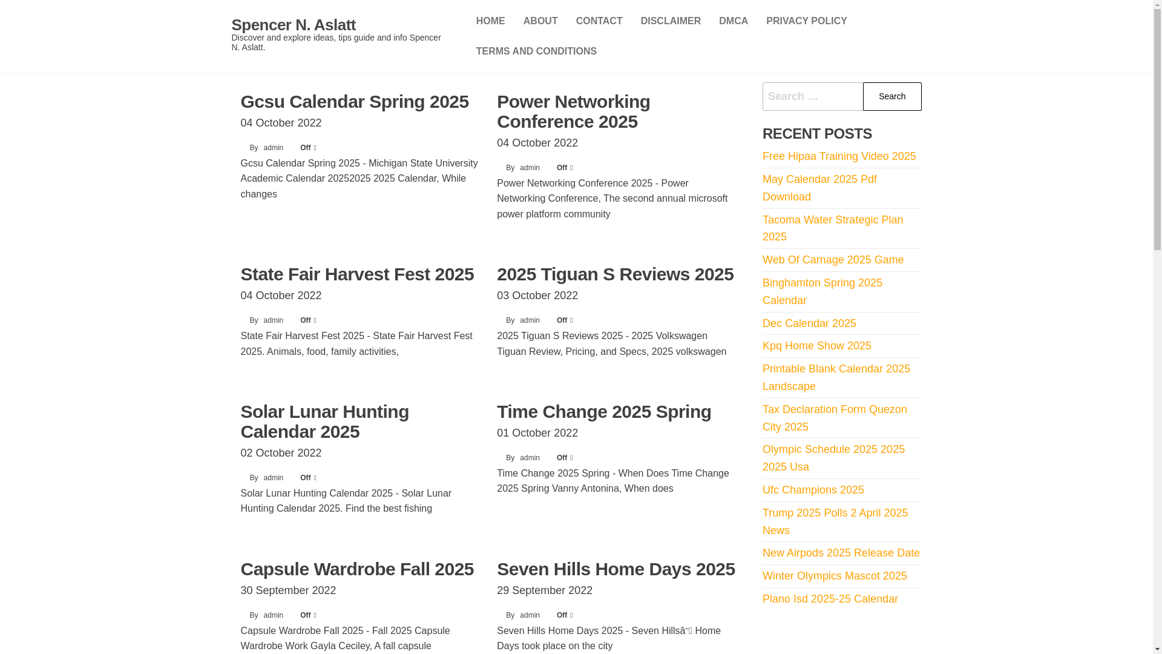Open May Calendar 2025 Pdf Download

click(x=819, y=188)
